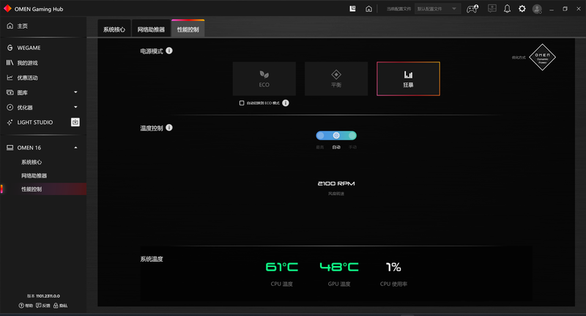This screenshot has height=316, width=586.
Task: Open settings via the gear icon
Action: click(522, 9)
